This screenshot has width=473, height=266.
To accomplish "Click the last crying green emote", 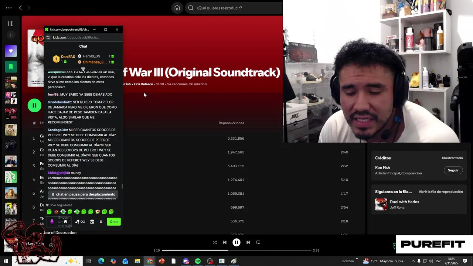I will click(x=111, y=212).
